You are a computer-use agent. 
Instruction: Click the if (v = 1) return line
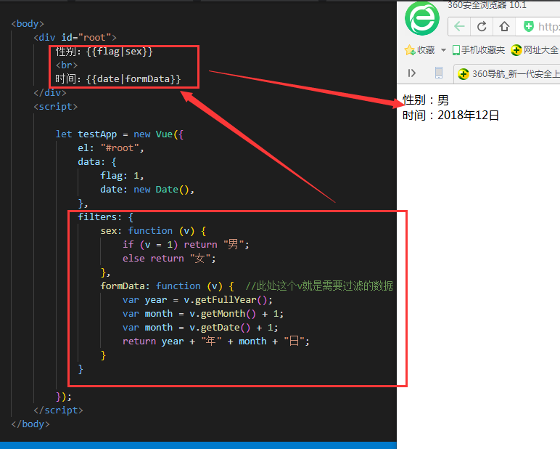coord(186,244)
